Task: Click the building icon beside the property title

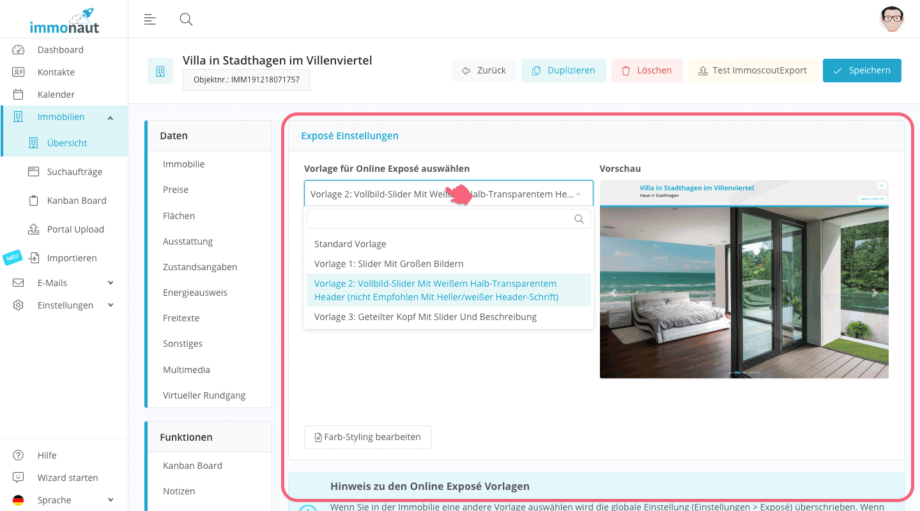Action: [x=160, y=70]
